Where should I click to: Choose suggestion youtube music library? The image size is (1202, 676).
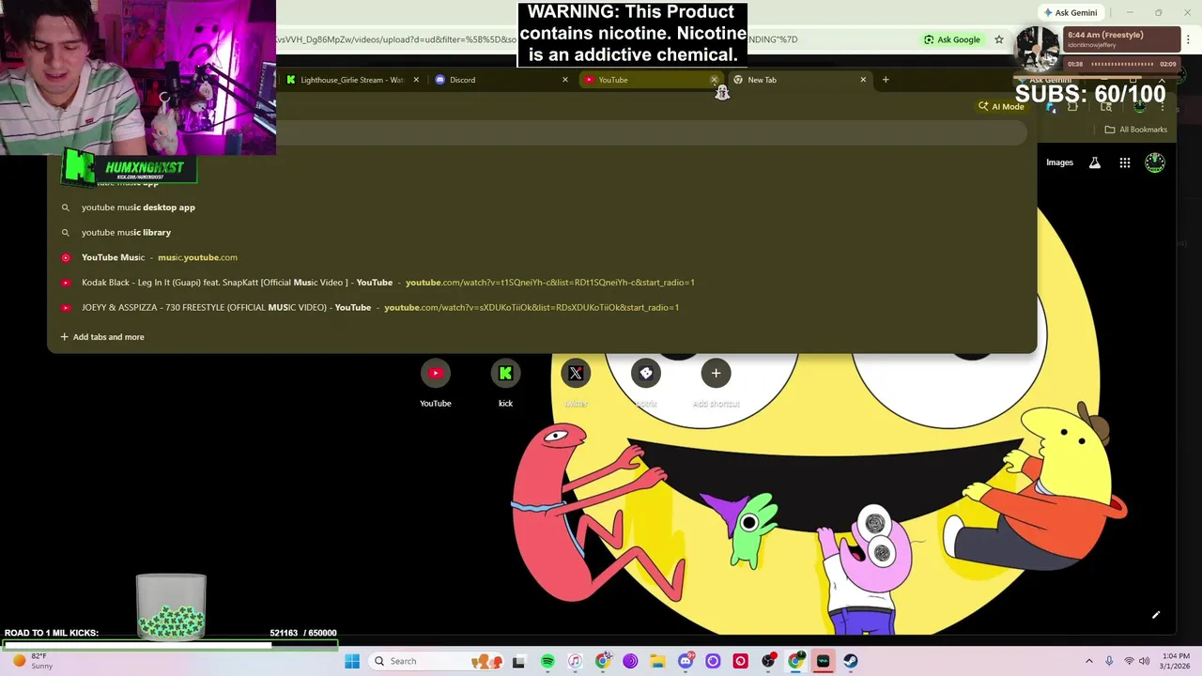[542, 233]
